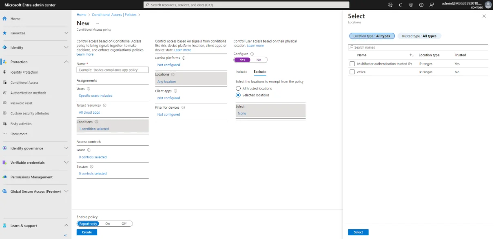Choose the All trusted locations radio option
494x239 pixels.
238,88
